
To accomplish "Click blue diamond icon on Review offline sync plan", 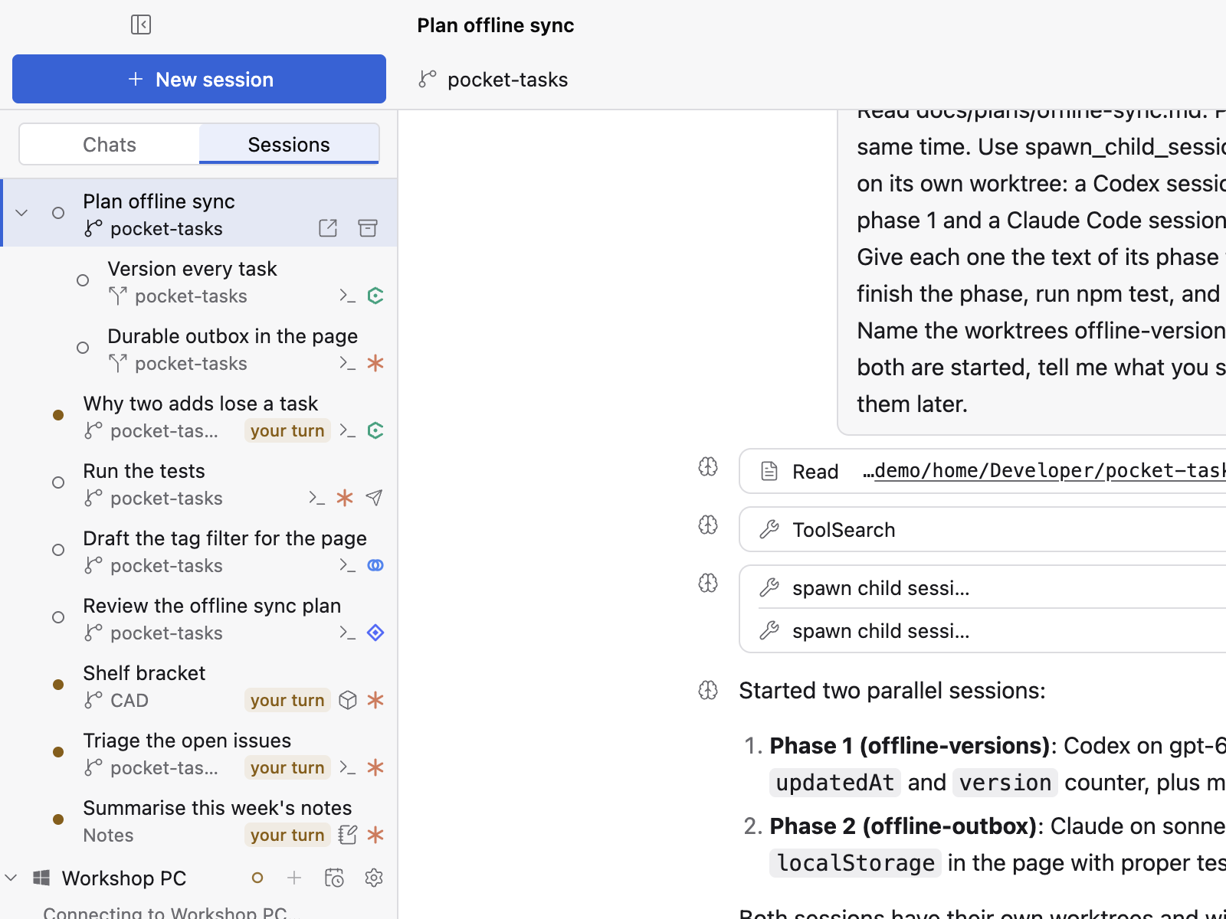I will pos(375,633).
